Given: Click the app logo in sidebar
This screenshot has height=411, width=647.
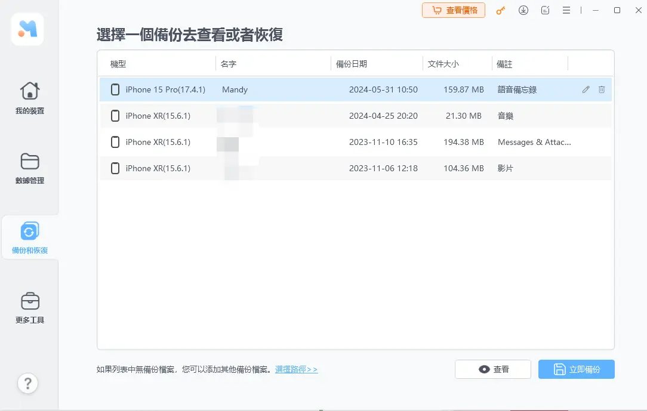Looking at the screenshot, I should pyautogui.click(x=27, y=29).
